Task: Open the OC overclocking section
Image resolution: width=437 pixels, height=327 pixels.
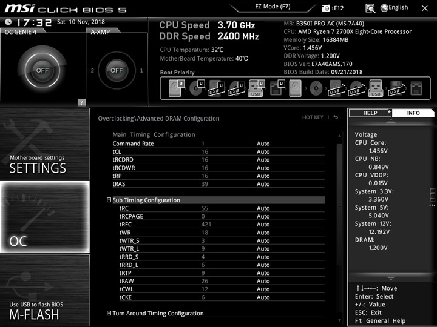Action: point(44,217)
